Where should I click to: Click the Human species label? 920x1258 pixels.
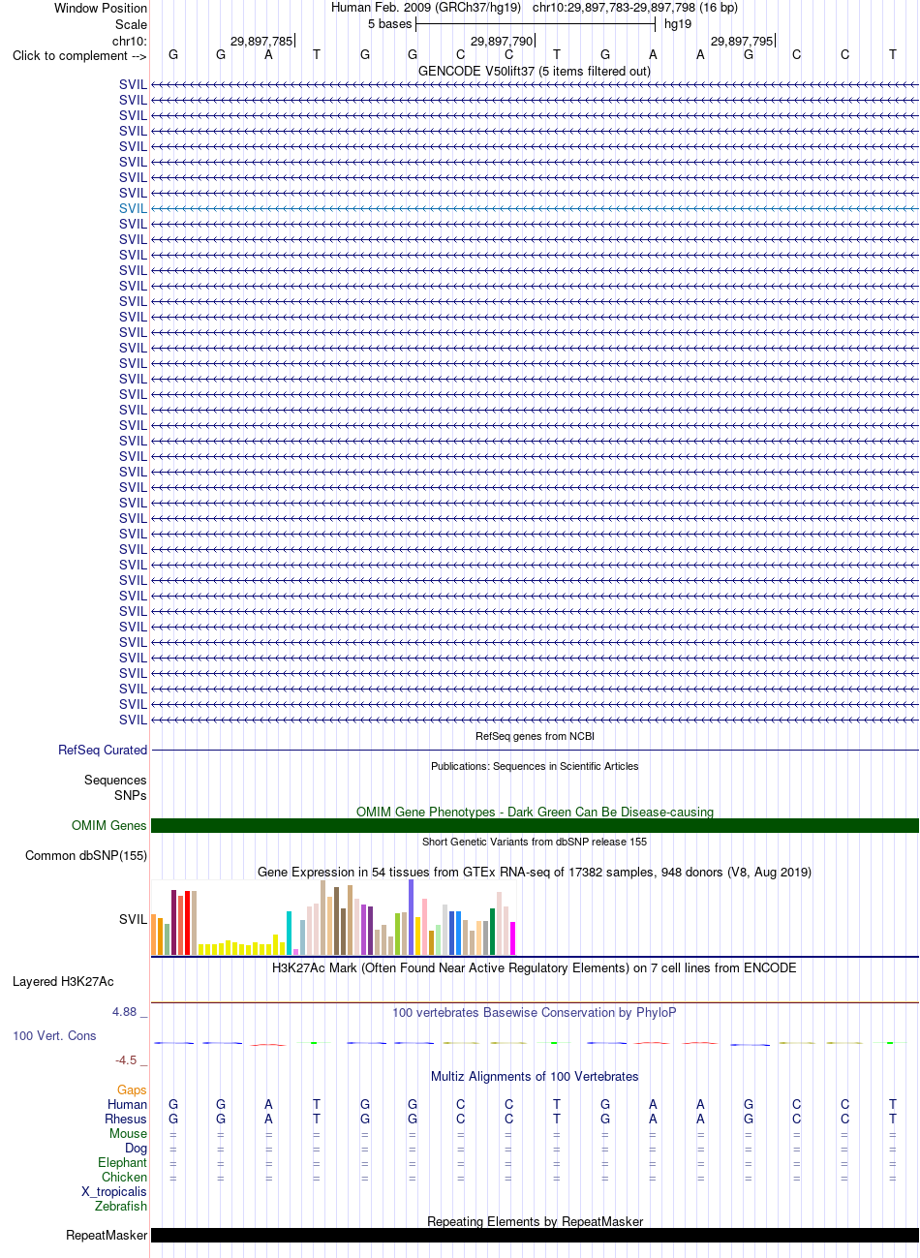click(127, 1104)
